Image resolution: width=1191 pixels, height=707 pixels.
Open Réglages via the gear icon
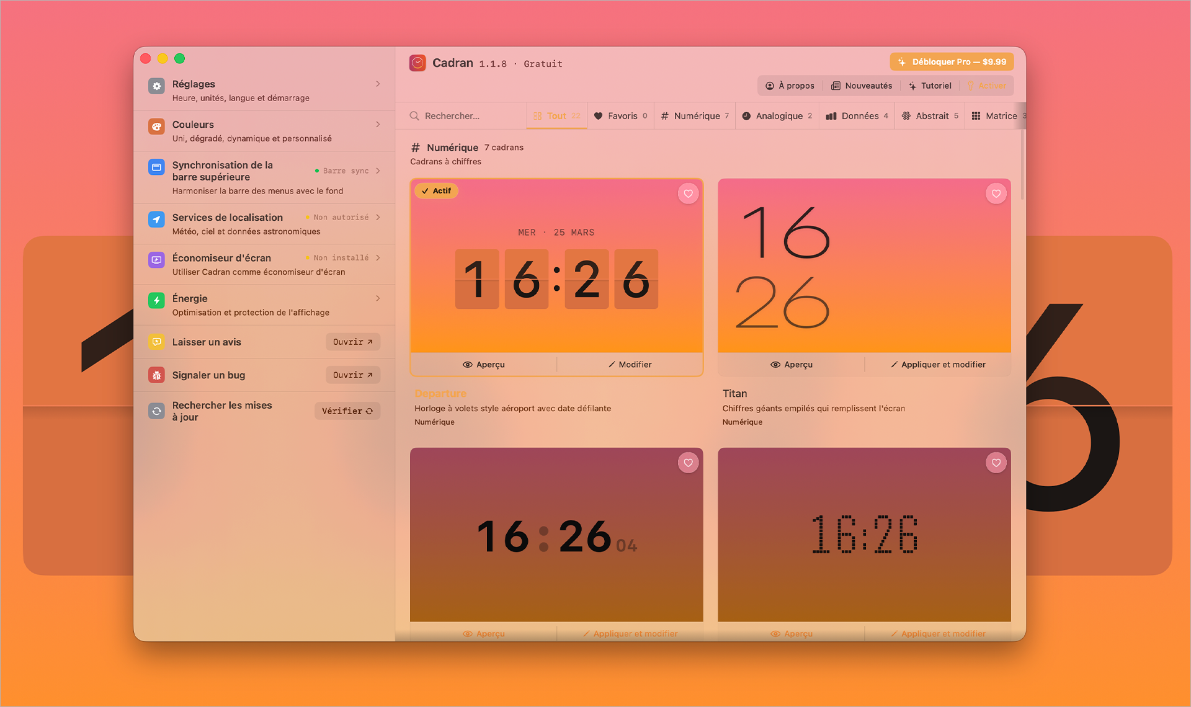(x=156, y=86)
